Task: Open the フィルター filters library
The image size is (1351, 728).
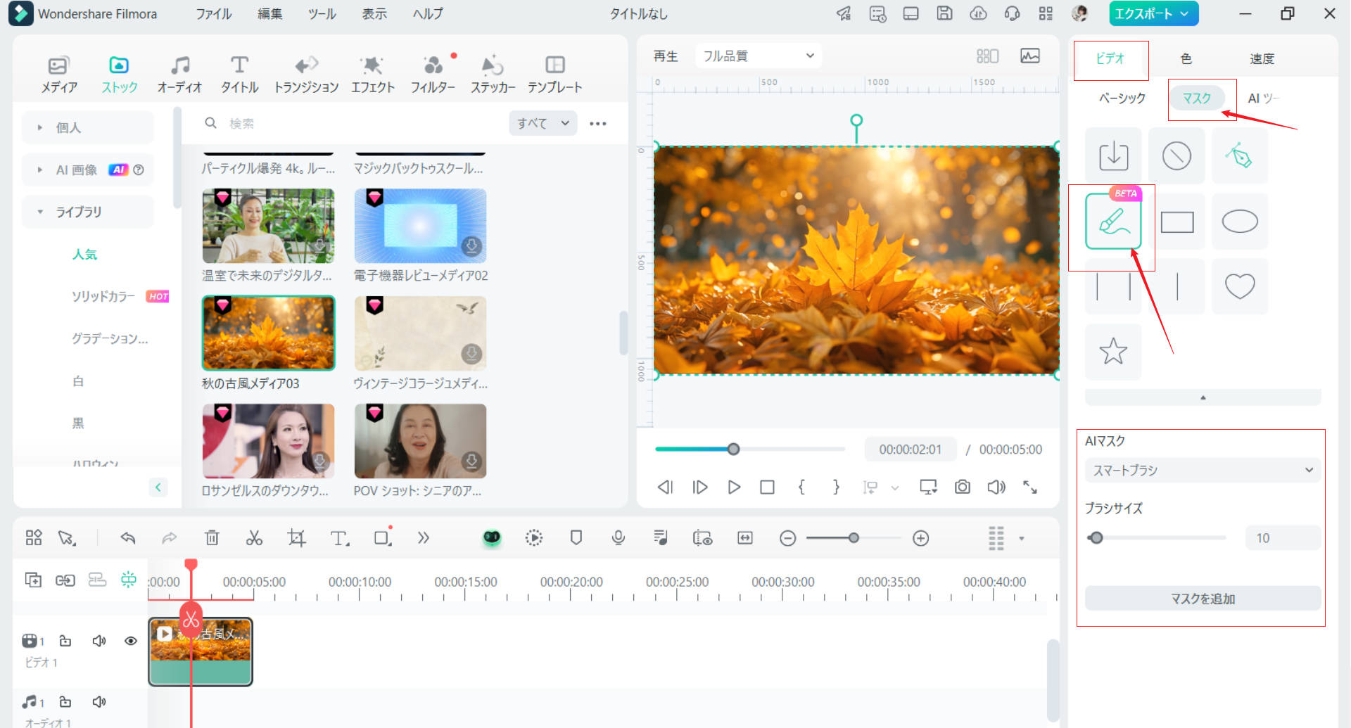Action: 433,75
